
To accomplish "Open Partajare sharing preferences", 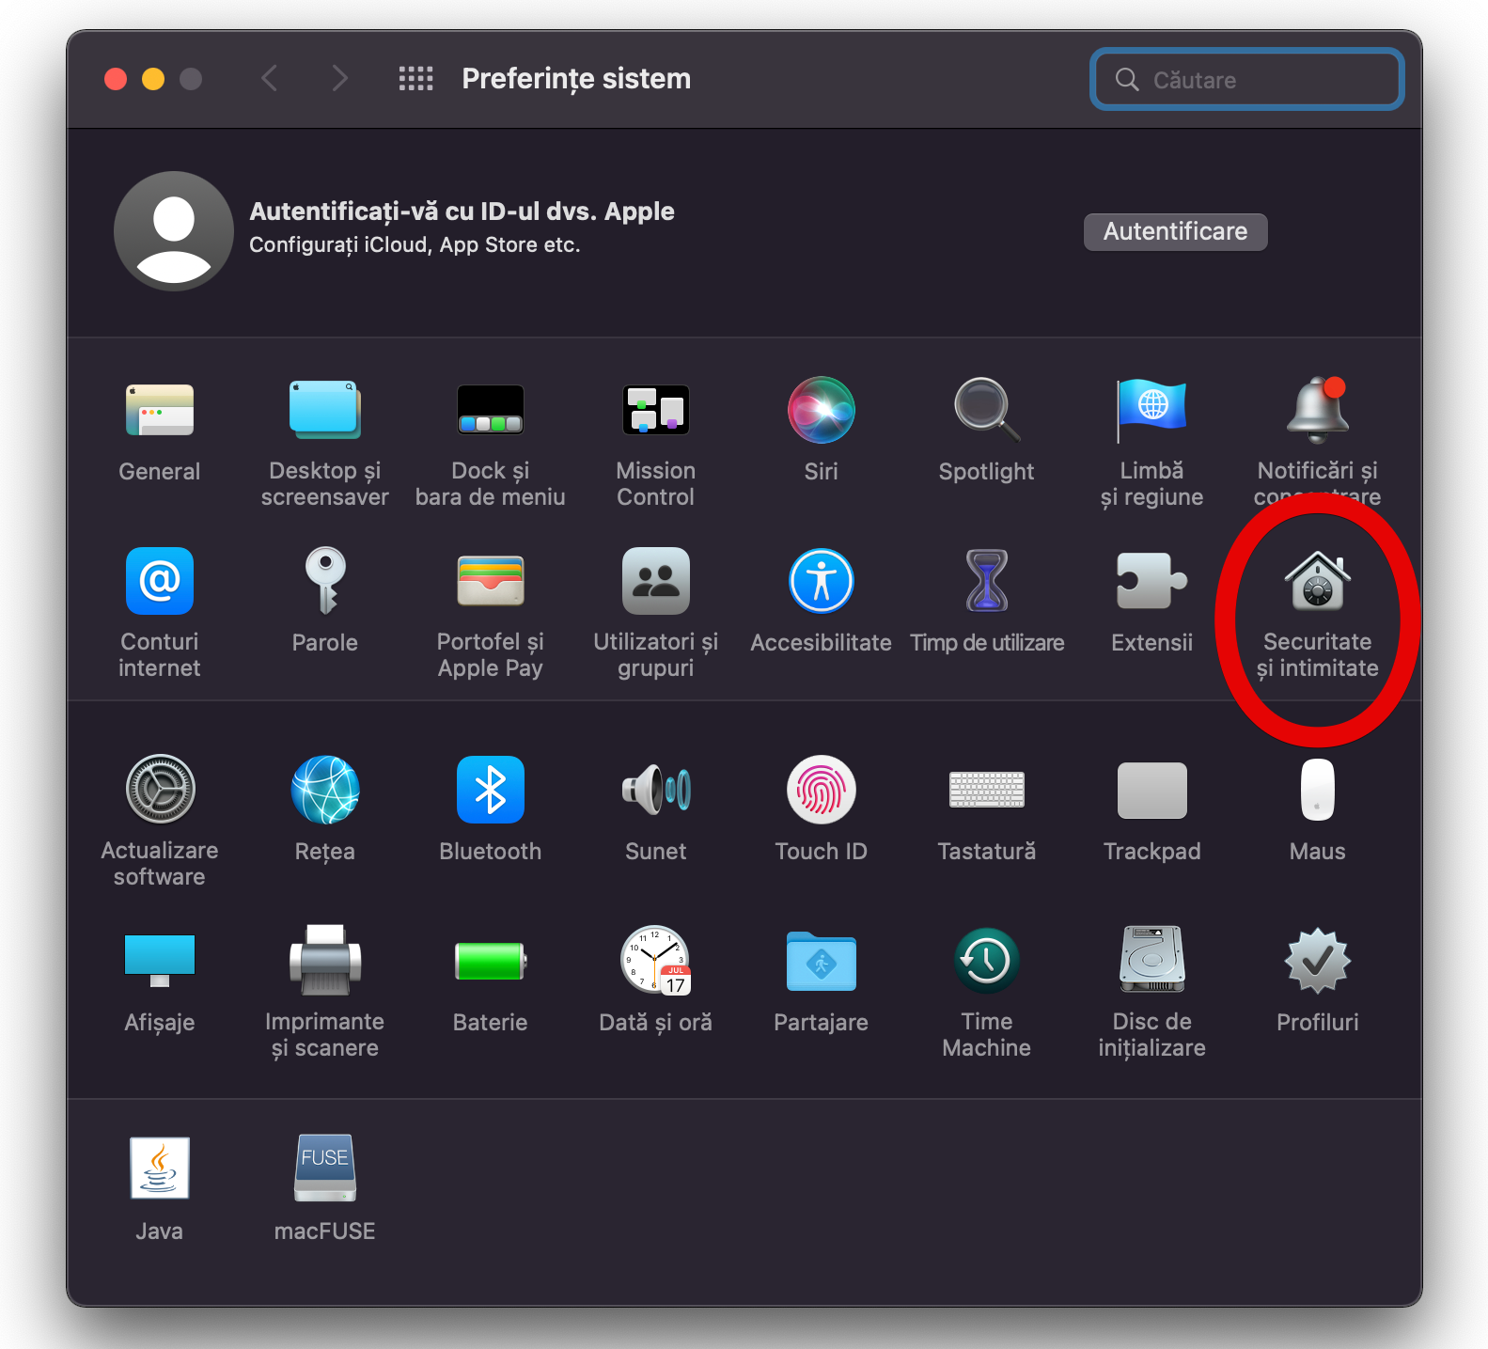I will click(x=821, y=961).
